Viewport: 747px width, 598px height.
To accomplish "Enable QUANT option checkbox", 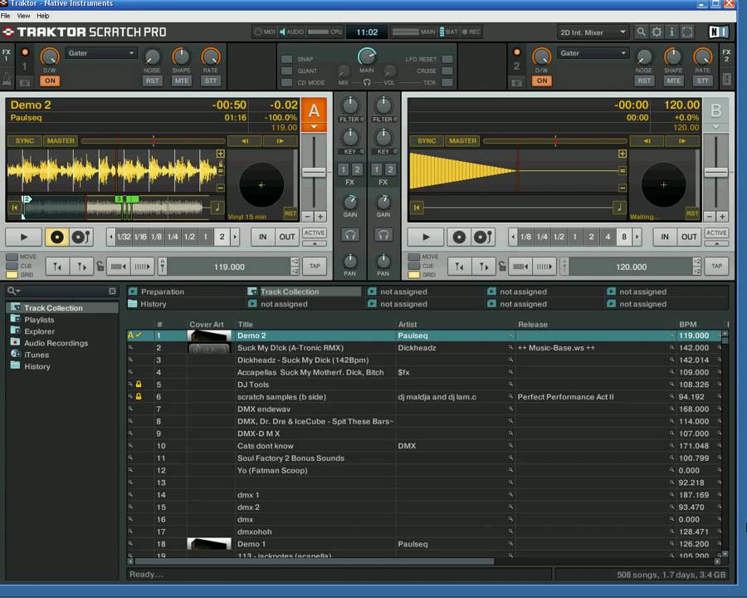I will (x=287, y=71).
